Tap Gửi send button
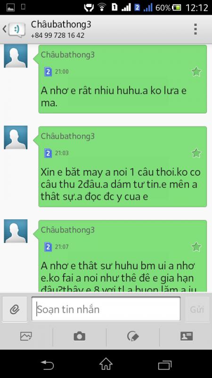 pos(197,309)
